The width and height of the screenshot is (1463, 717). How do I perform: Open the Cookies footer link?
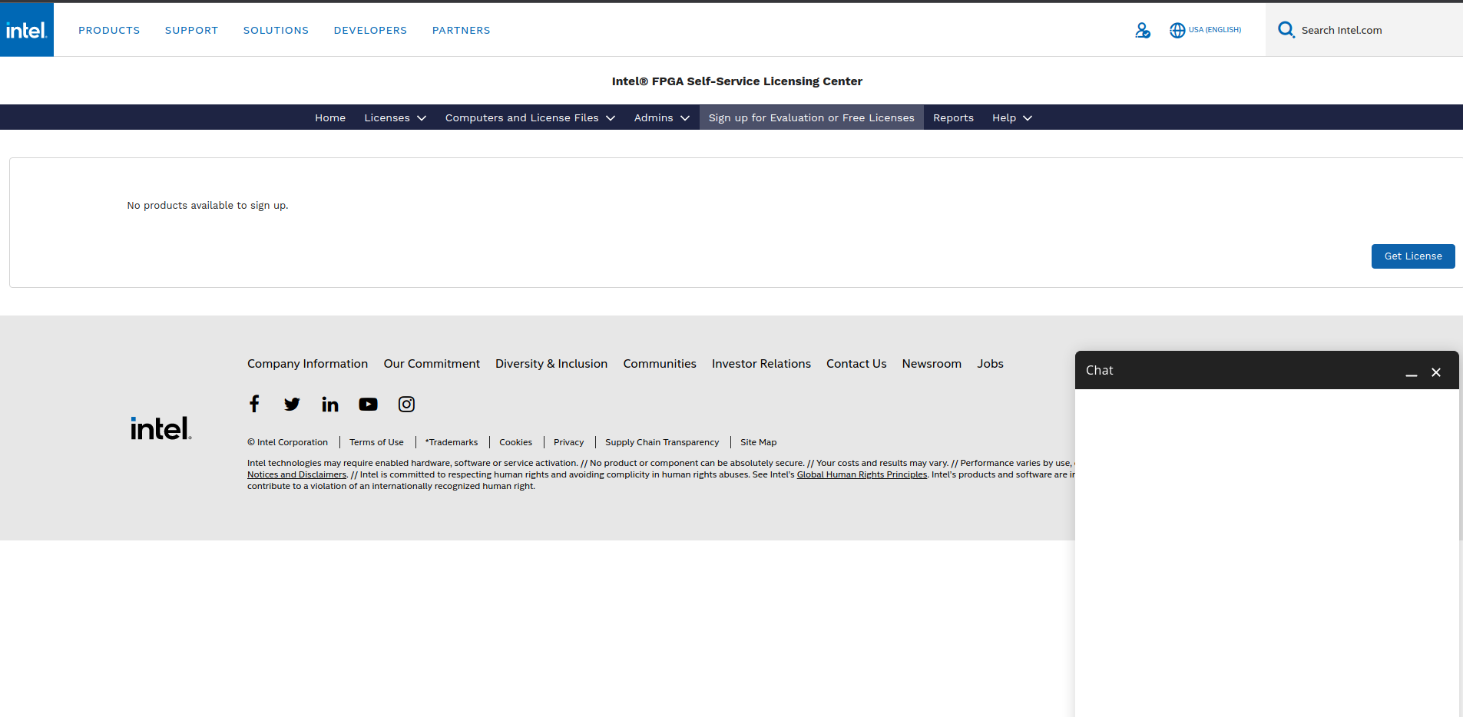tap(516, 442)
